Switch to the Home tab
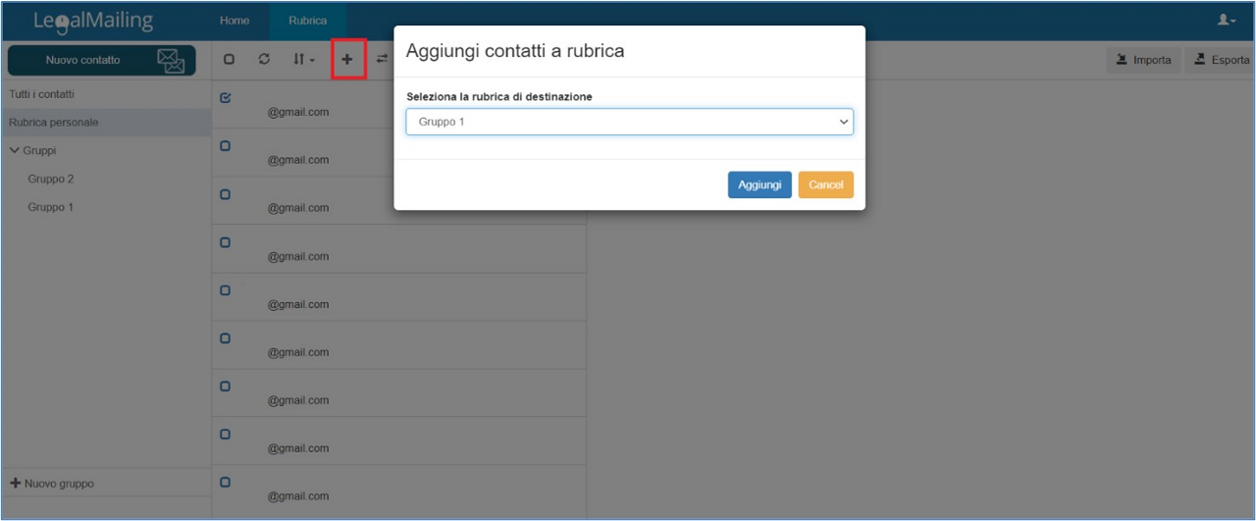 point(235,21)
